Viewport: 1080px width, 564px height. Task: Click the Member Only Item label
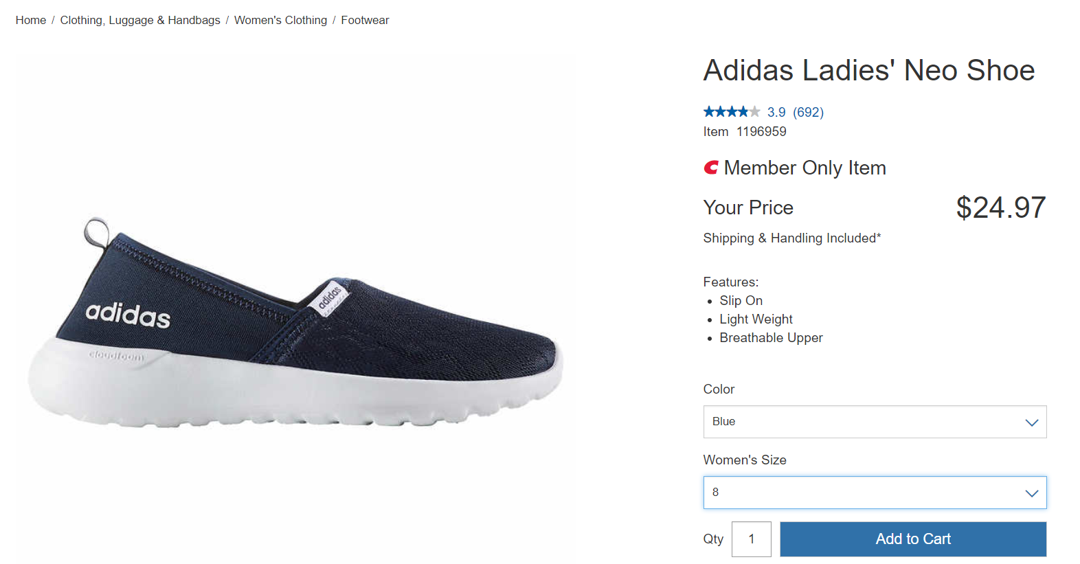click(805, 168)
